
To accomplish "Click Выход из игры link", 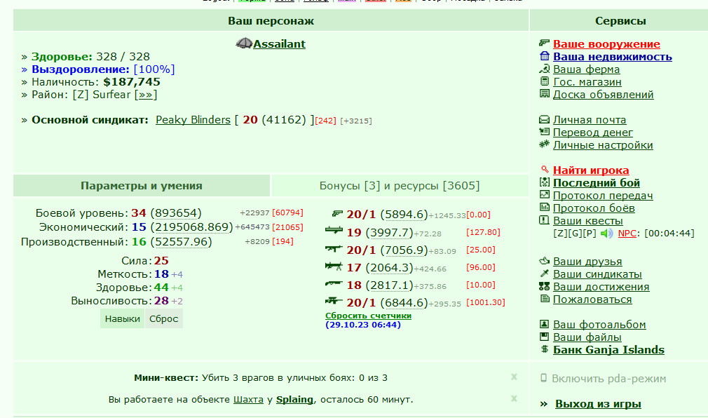I will (598, 404).
